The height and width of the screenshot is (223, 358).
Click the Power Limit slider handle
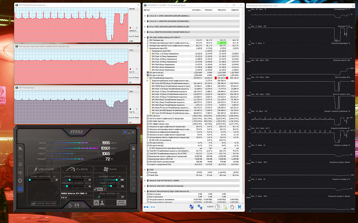[117, 180]
